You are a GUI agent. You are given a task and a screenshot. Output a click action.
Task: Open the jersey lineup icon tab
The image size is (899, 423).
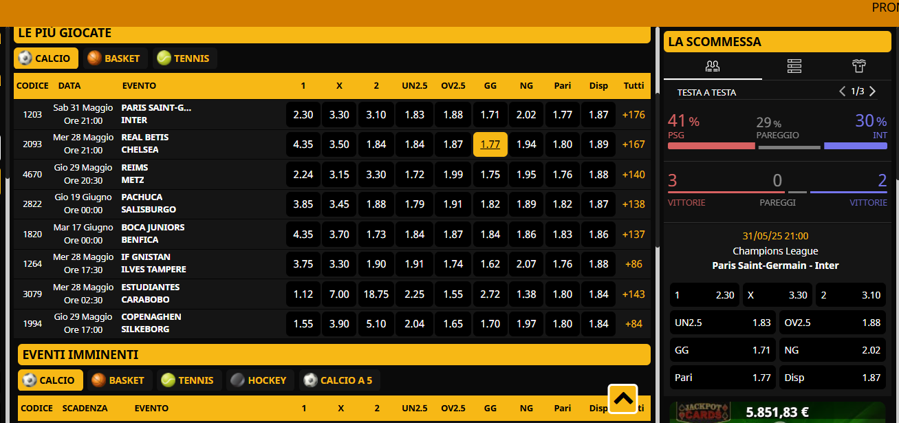pos(859,67)
